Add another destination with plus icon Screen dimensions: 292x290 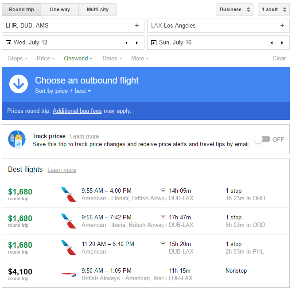pos(282,25)
